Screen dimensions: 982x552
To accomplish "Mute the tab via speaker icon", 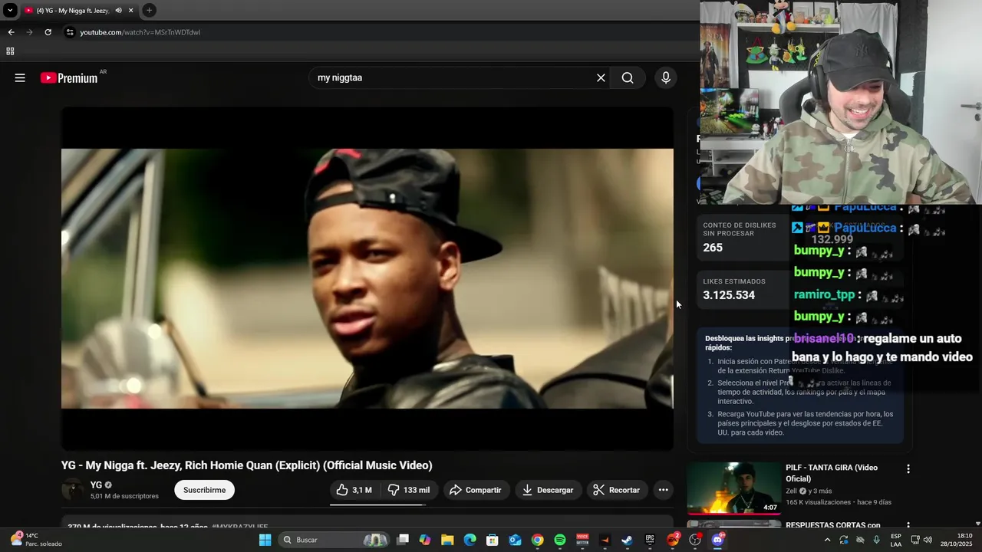I will [x=118, y=11].
